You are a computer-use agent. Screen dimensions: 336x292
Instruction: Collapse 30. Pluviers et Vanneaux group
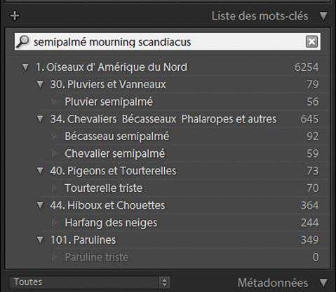pyautogui.click(x=40, y=84)
